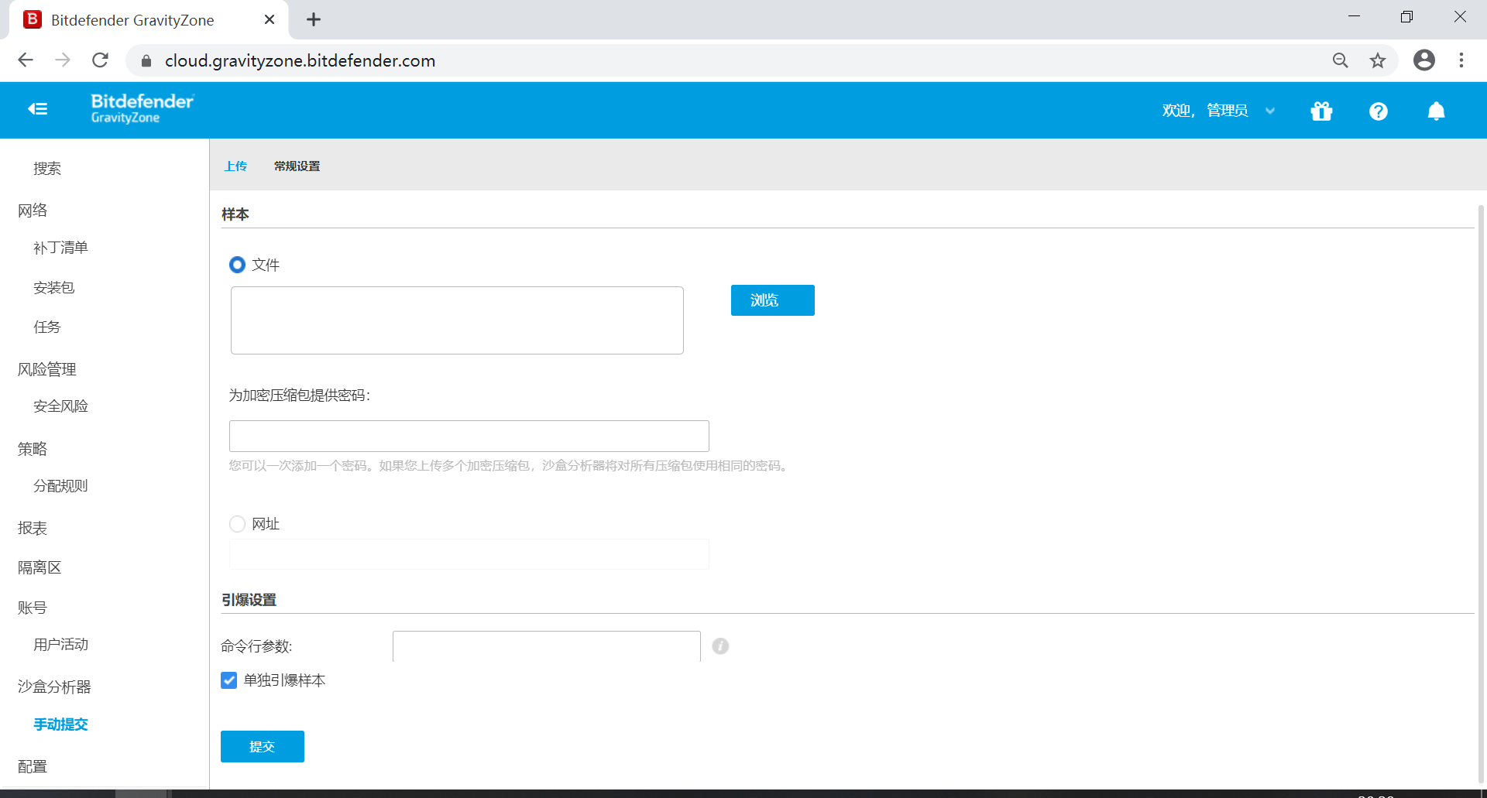Open 安装包 in the sidebar
Image resolution: width=1487 pixels, height=798 pixels.
pyautogui.click(x=53, y=287)
